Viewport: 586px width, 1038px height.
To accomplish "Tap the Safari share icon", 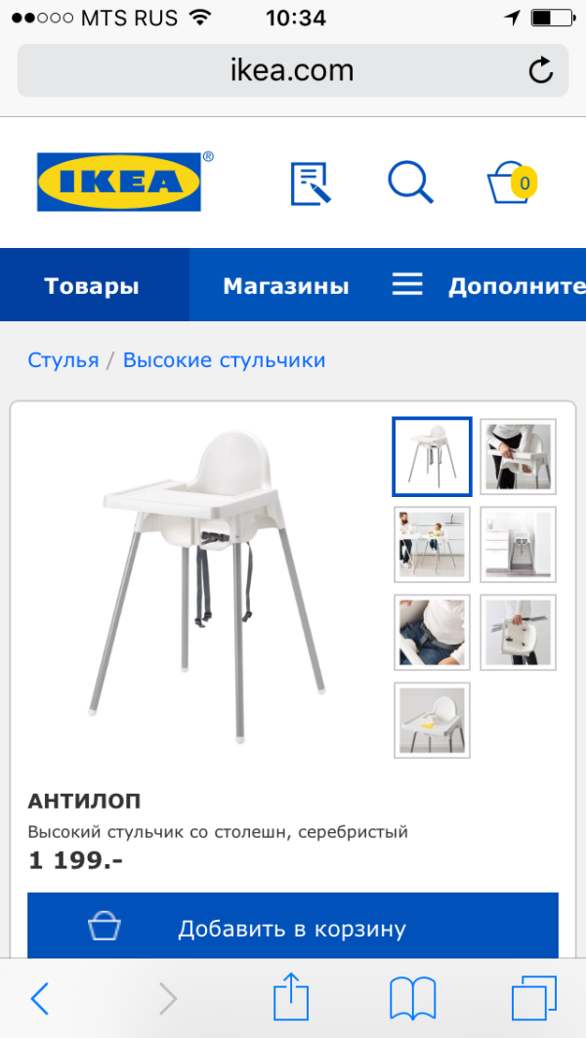I will (292, 998).
